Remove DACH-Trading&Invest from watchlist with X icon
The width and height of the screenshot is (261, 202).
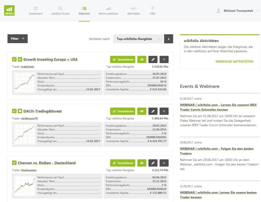164,111
